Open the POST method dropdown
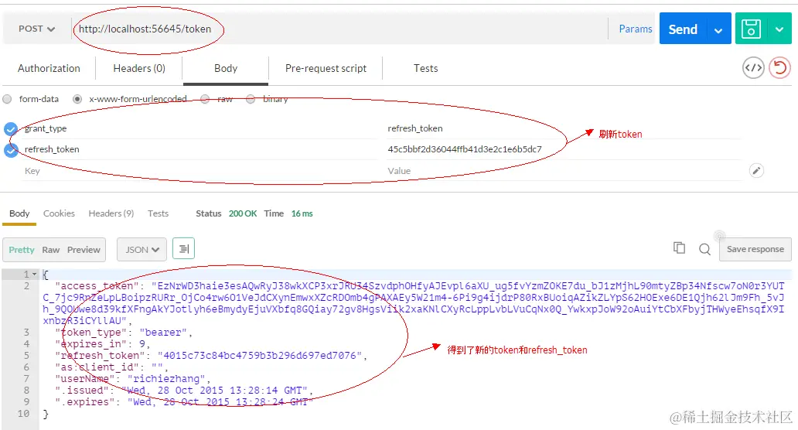The height and width of the screenshot is (430, 798). point(36,29)
